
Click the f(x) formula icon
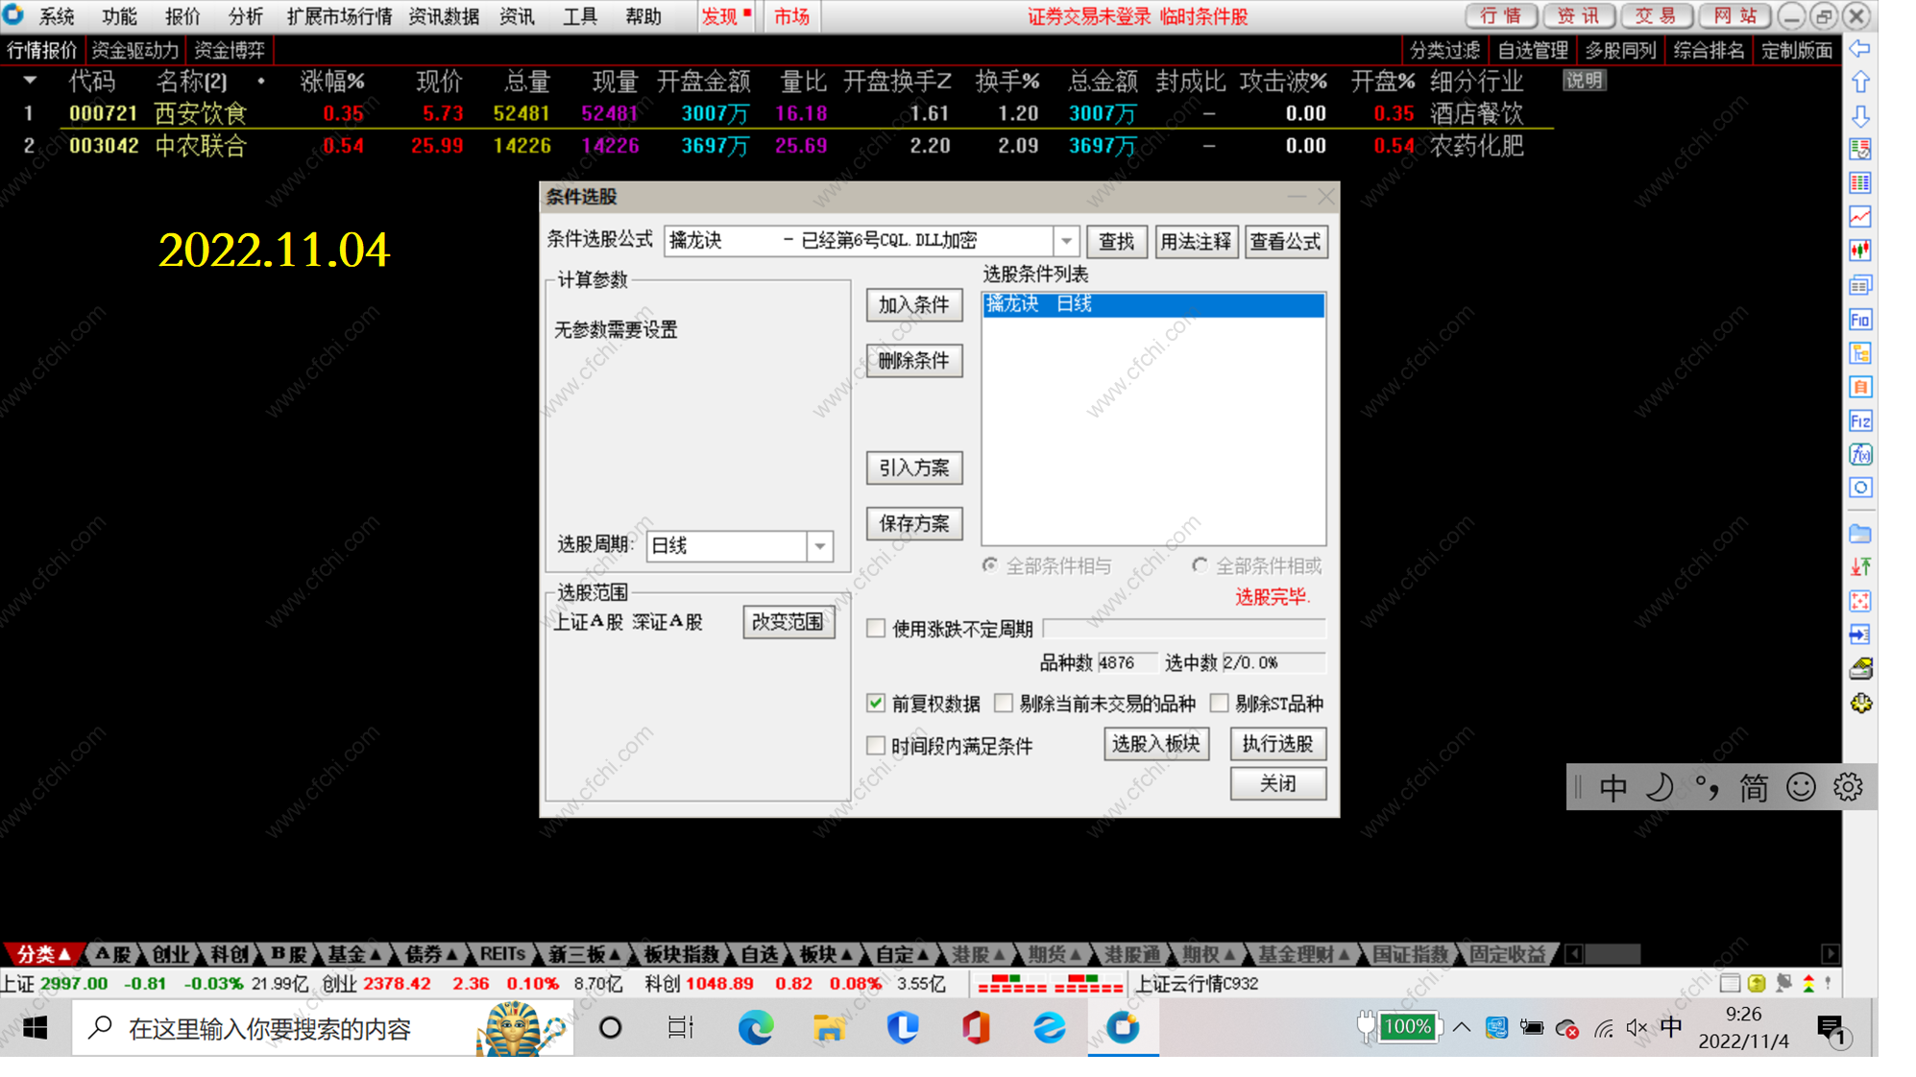pyautogui.click(x=1860, y=454)
